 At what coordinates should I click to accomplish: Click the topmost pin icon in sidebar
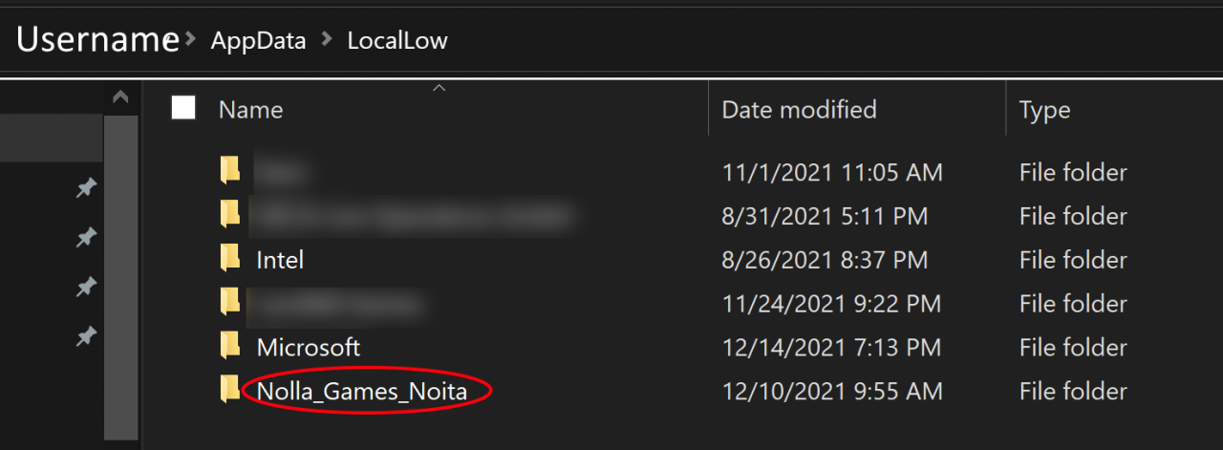click(86, 189)
